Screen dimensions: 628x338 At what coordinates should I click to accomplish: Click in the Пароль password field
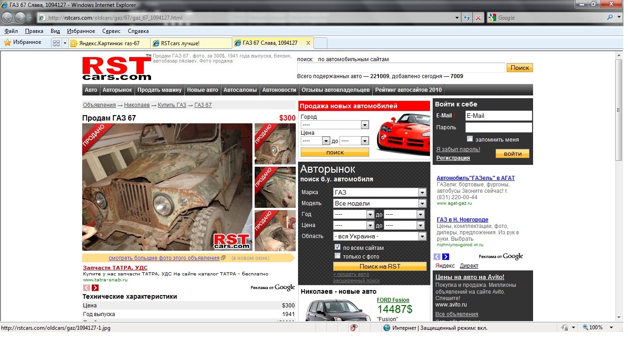point(498,127)
